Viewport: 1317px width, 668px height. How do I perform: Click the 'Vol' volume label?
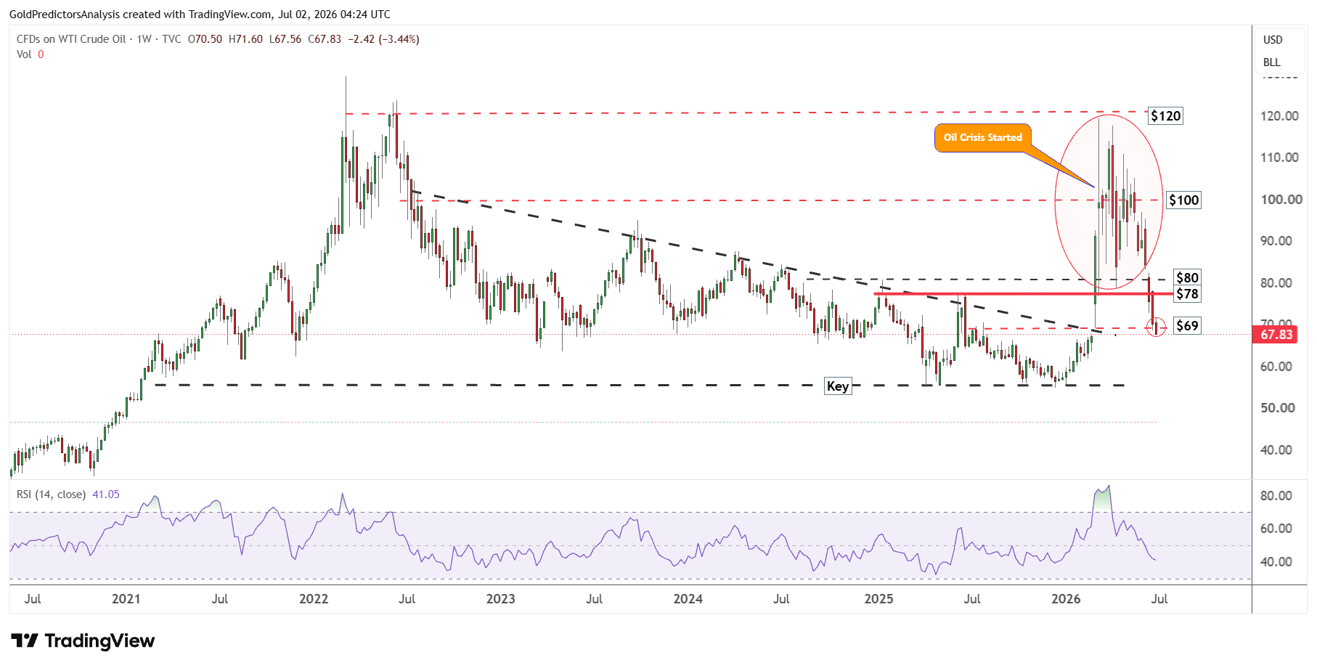coord(24,54)
